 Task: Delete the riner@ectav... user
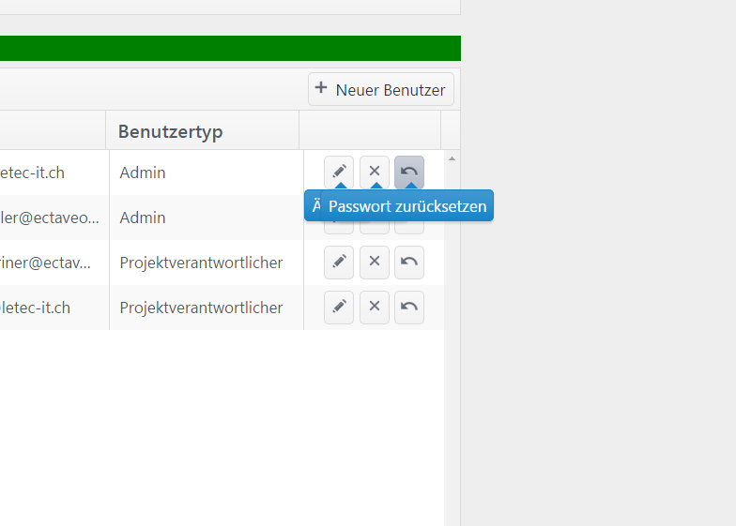[374, 262]
